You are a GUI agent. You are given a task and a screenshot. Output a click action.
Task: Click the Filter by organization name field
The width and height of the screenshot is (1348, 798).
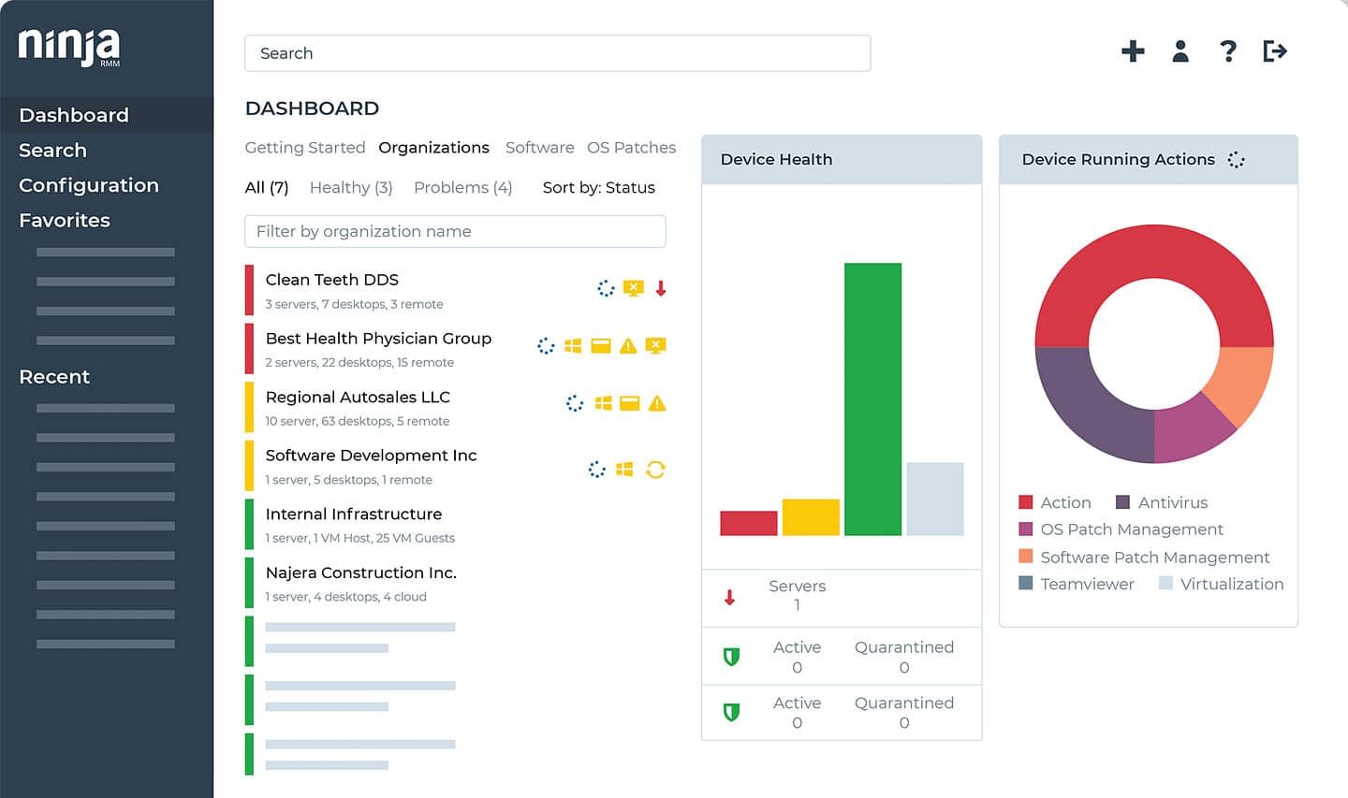pyautogui.click(x=455, y=232)
